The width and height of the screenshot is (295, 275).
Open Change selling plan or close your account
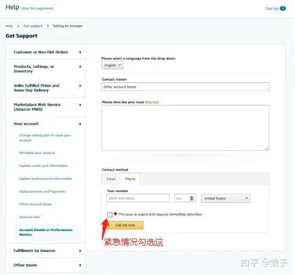[45, 137]
